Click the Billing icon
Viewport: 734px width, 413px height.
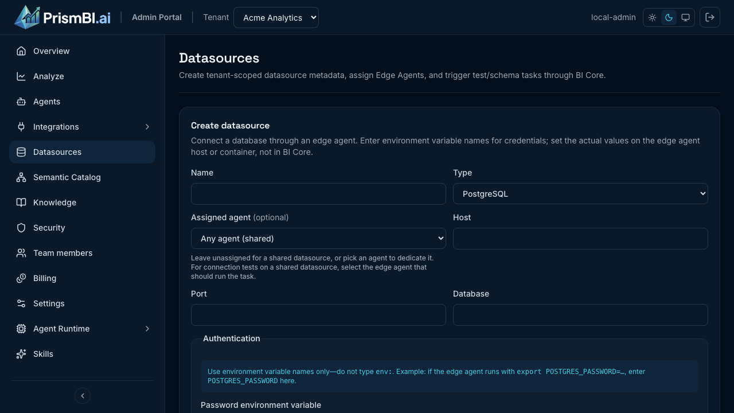(x=21, y=278)
